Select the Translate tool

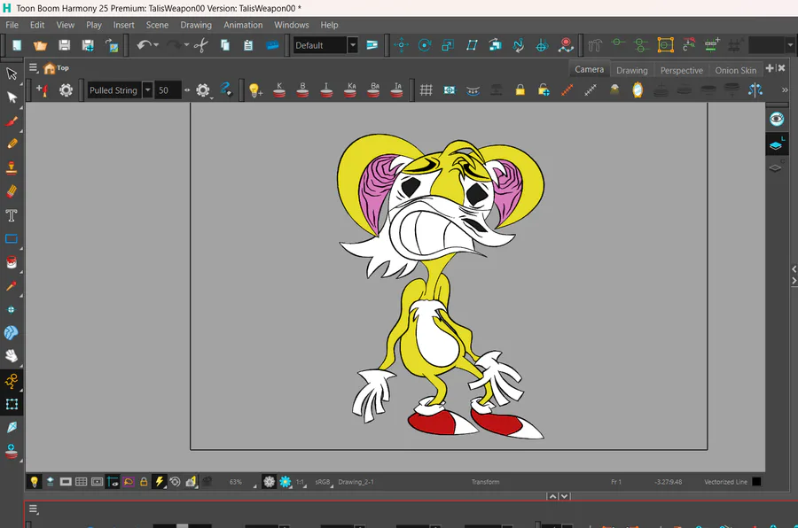tap(401, 45)
